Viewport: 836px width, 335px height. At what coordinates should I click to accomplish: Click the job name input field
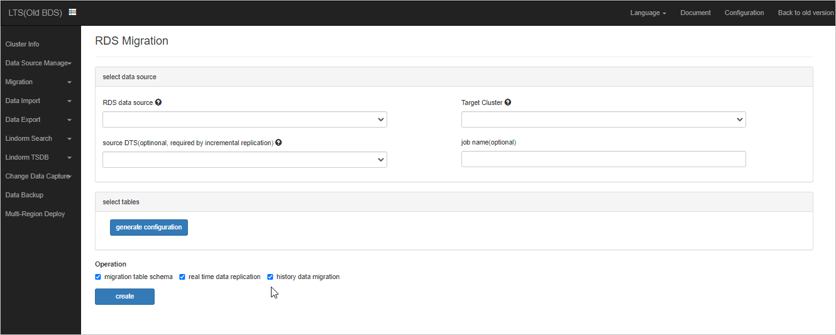(603, 159)
